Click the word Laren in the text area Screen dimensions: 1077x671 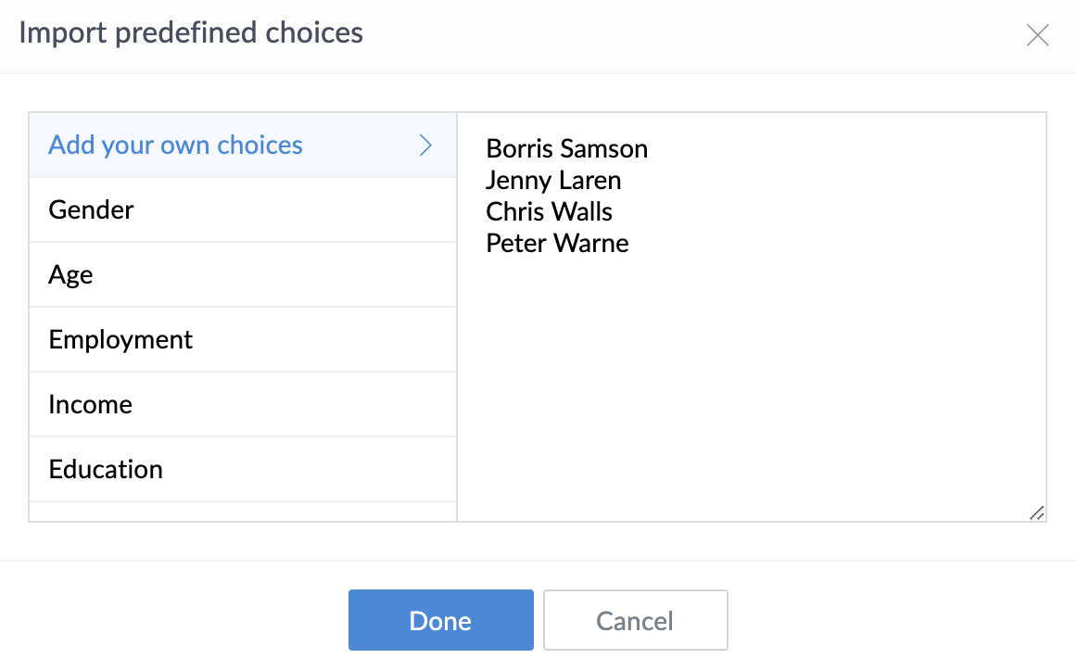[591, 181]
